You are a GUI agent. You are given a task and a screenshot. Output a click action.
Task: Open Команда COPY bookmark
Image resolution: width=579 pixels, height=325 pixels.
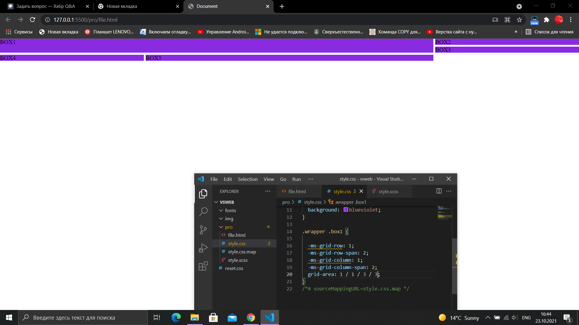[395, 32]
